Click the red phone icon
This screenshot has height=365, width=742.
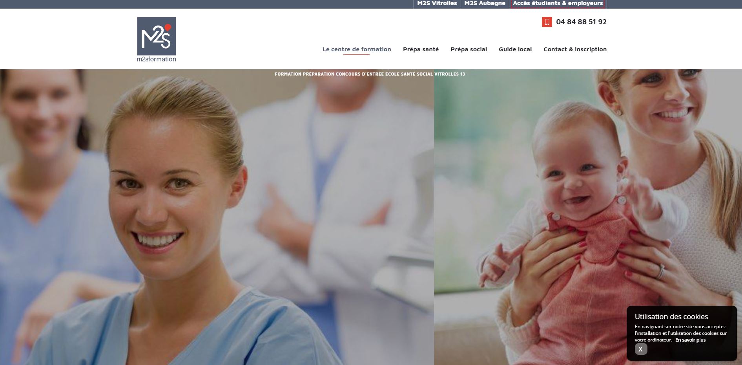pyautogui.click(x=547, y=22)
